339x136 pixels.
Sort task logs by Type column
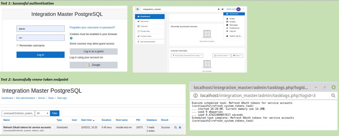pyautogui.click(x=59, y=120)
